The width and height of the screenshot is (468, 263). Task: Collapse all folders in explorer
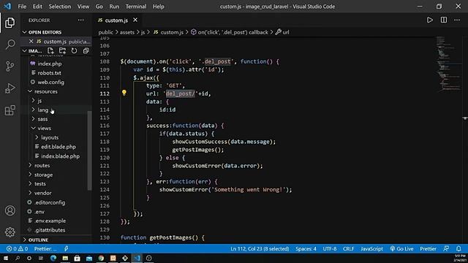[86, 50]
